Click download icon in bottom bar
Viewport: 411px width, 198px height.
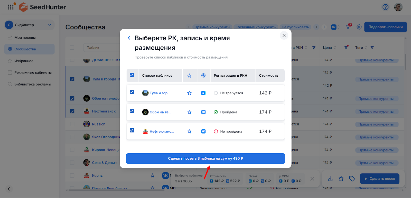[x=330, y=179]
